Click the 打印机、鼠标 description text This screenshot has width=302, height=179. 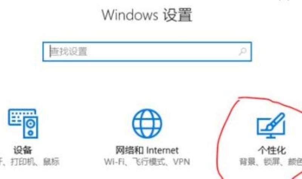35,162
